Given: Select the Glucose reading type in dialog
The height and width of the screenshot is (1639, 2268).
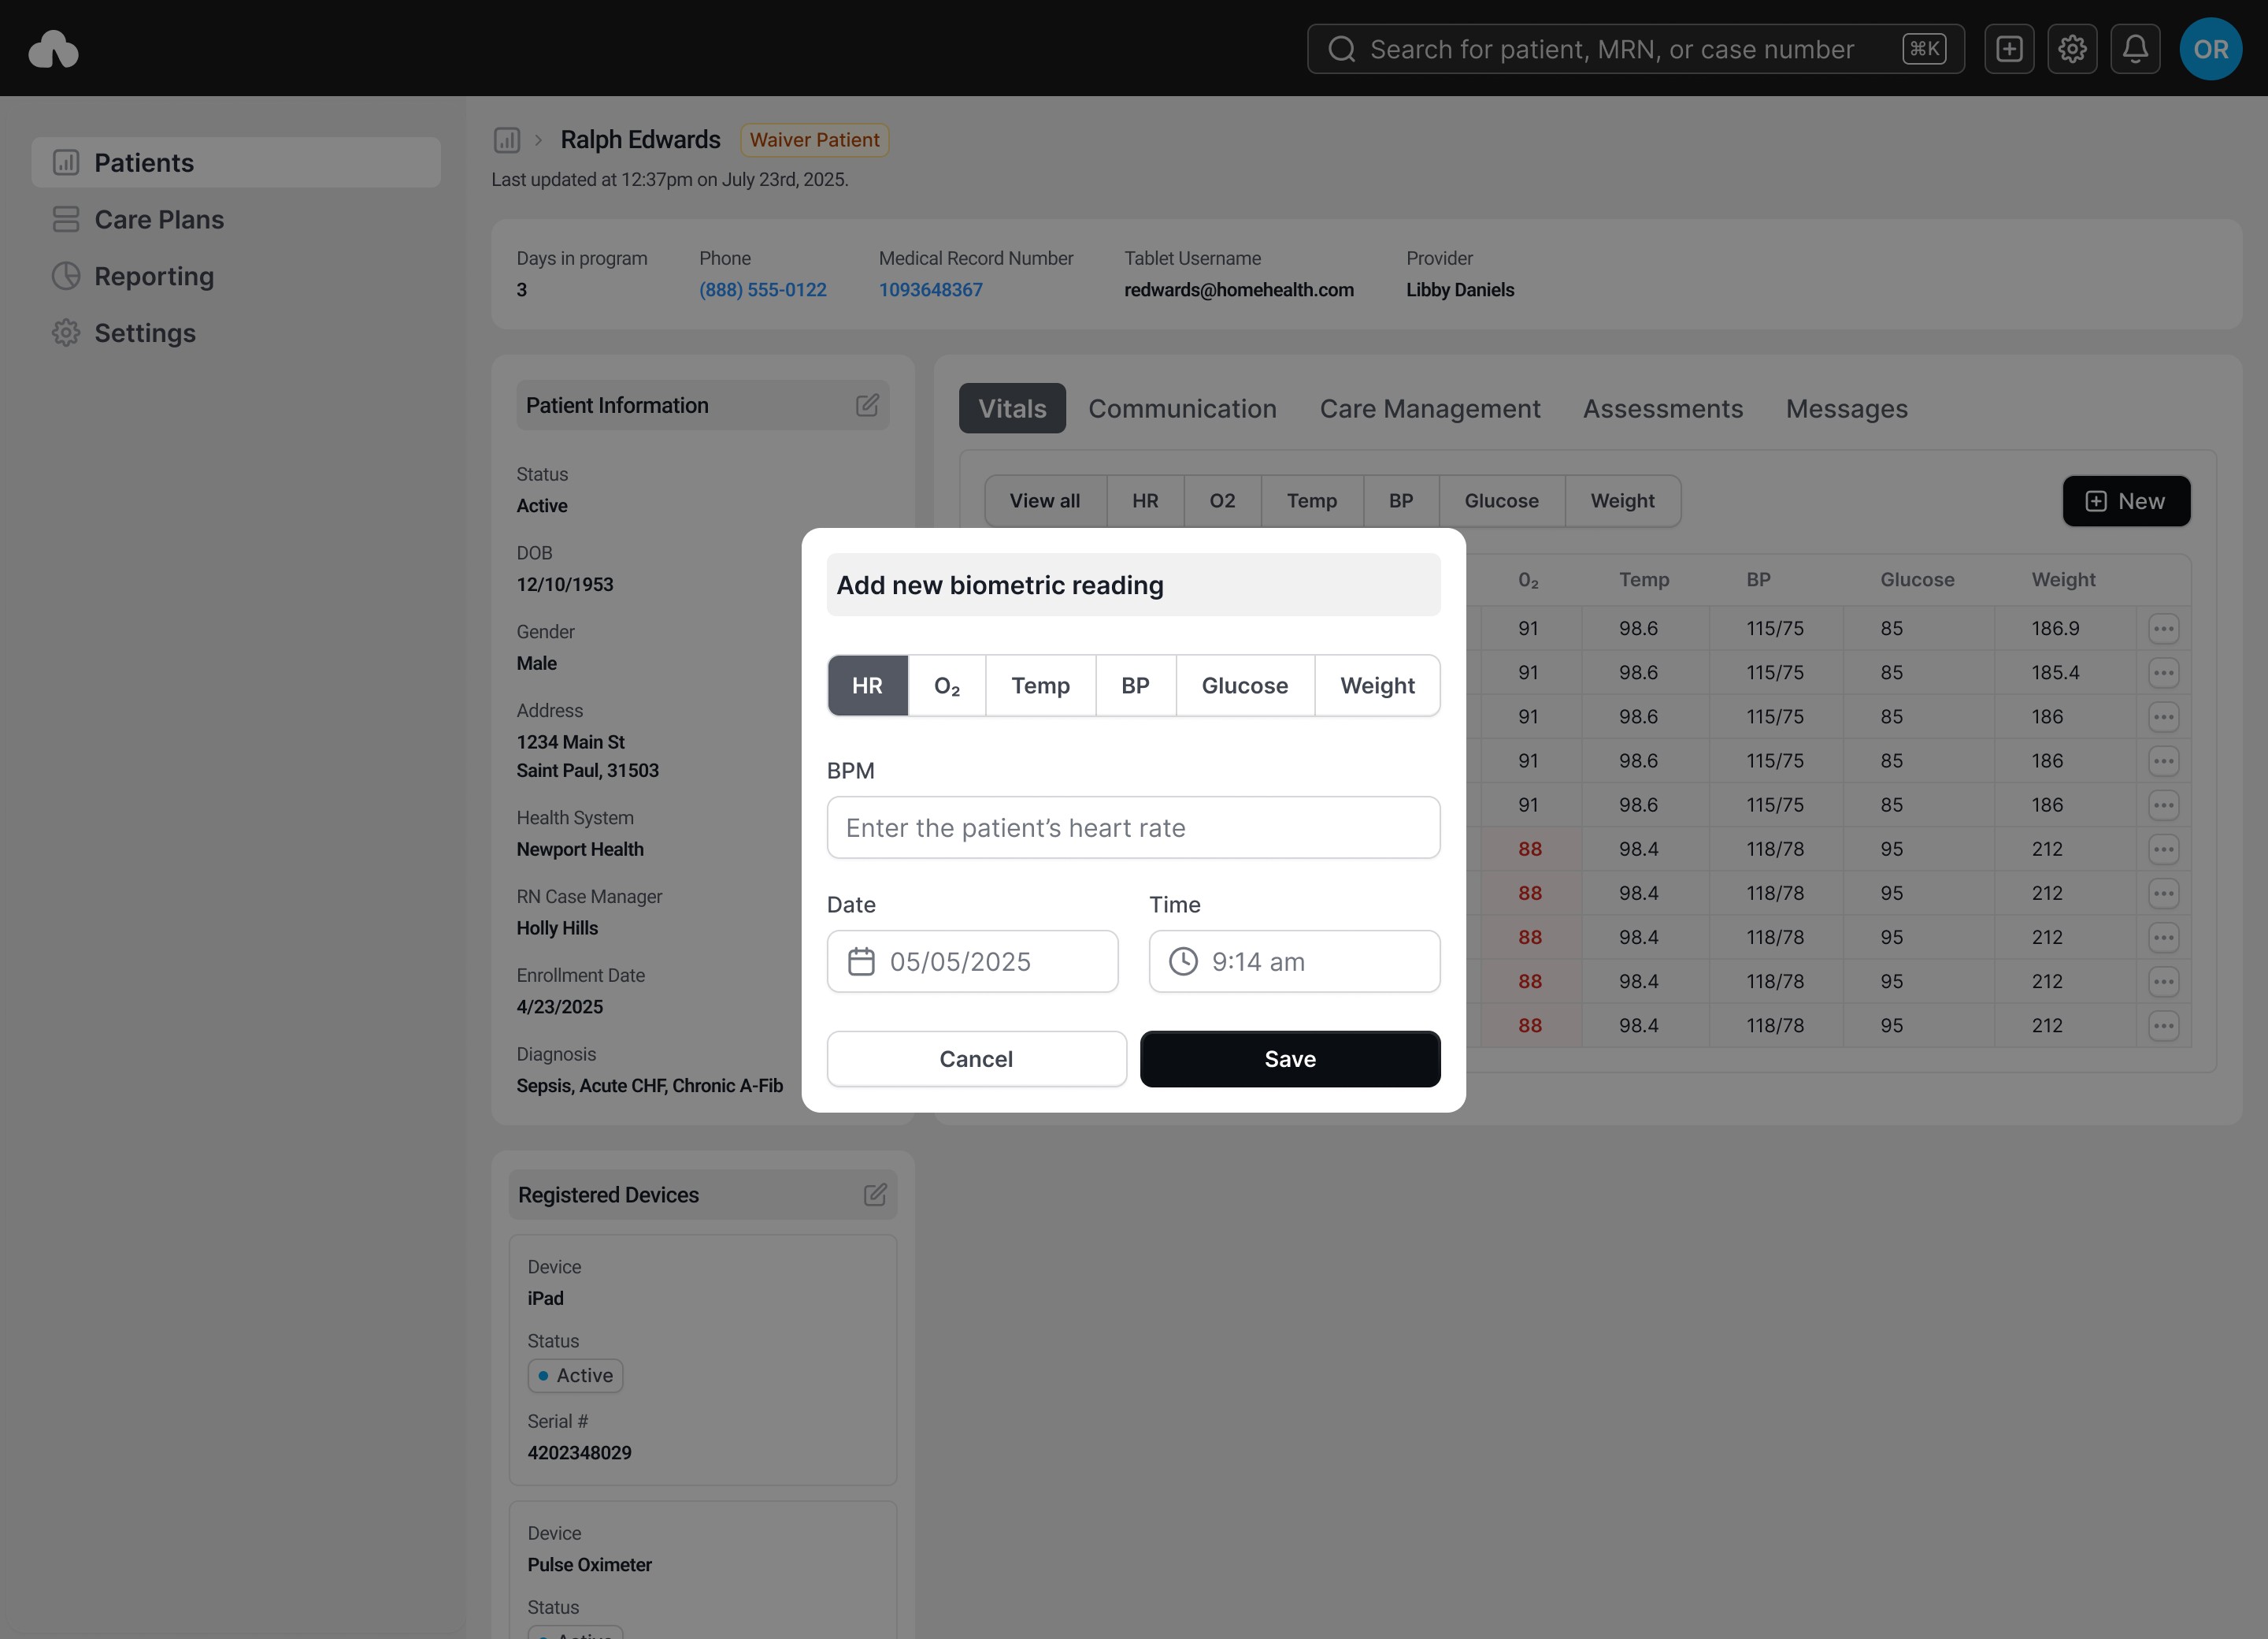Looking at the screenshot, I should pos(1244,686).
